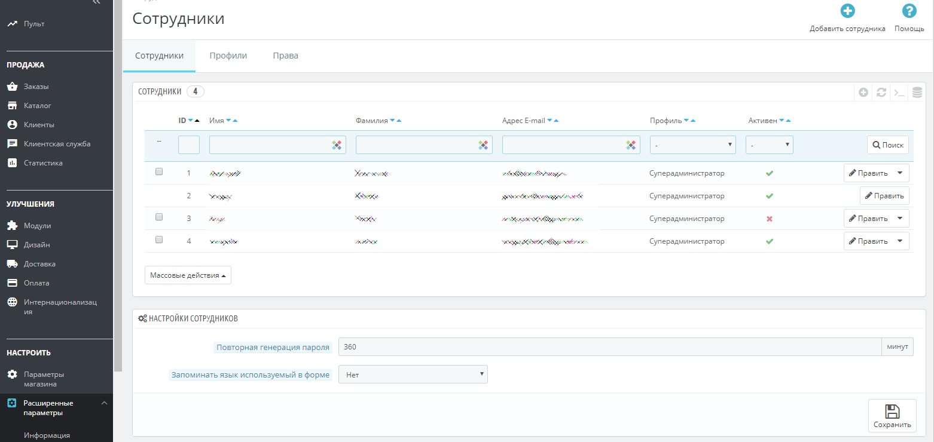Expand Править dropdown arrow for employee 3
The height and width of the screenshot is (442, 934).
pos(901,218)
